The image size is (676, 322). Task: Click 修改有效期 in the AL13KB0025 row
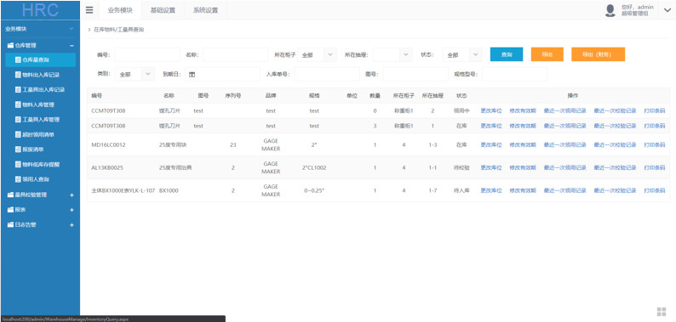(523, 168)
